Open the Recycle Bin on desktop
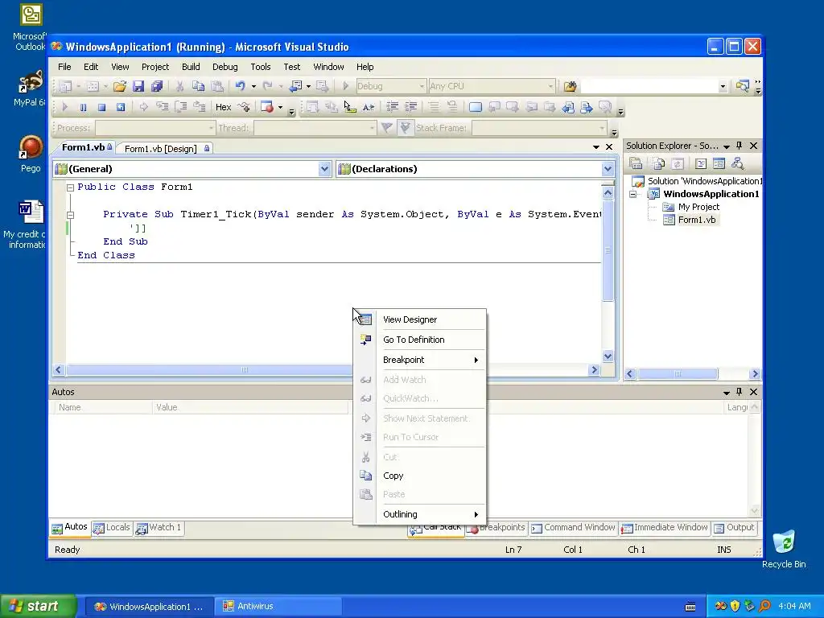 (x=784, y=549)
